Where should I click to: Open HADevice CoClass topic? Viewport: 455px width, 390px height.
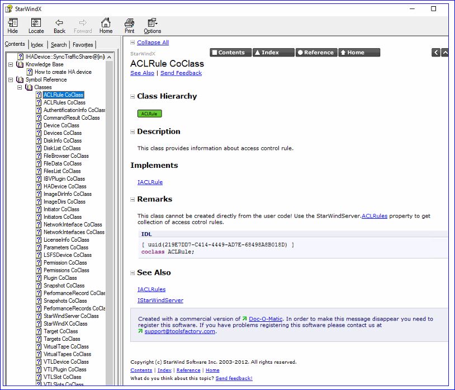click(65, 186)
